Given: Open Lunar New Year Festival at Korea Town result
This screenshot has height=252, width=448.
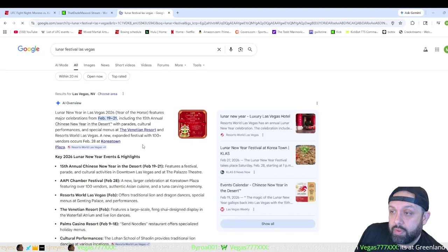Looking at the screenshot, I should click(255, 150).
